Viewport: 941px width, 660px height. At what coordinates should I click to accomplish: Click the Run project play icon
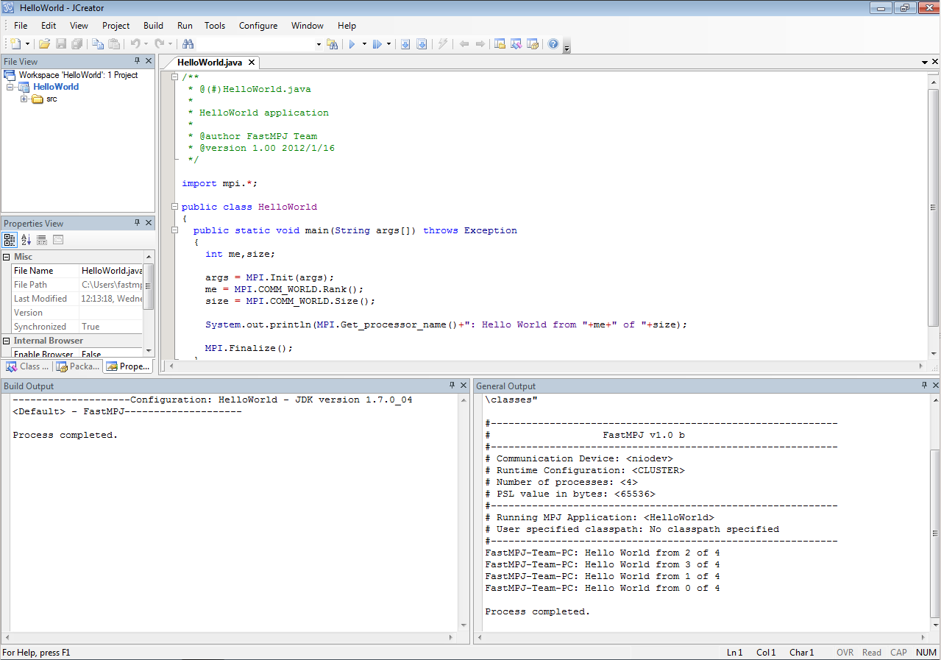pos(352,44)
